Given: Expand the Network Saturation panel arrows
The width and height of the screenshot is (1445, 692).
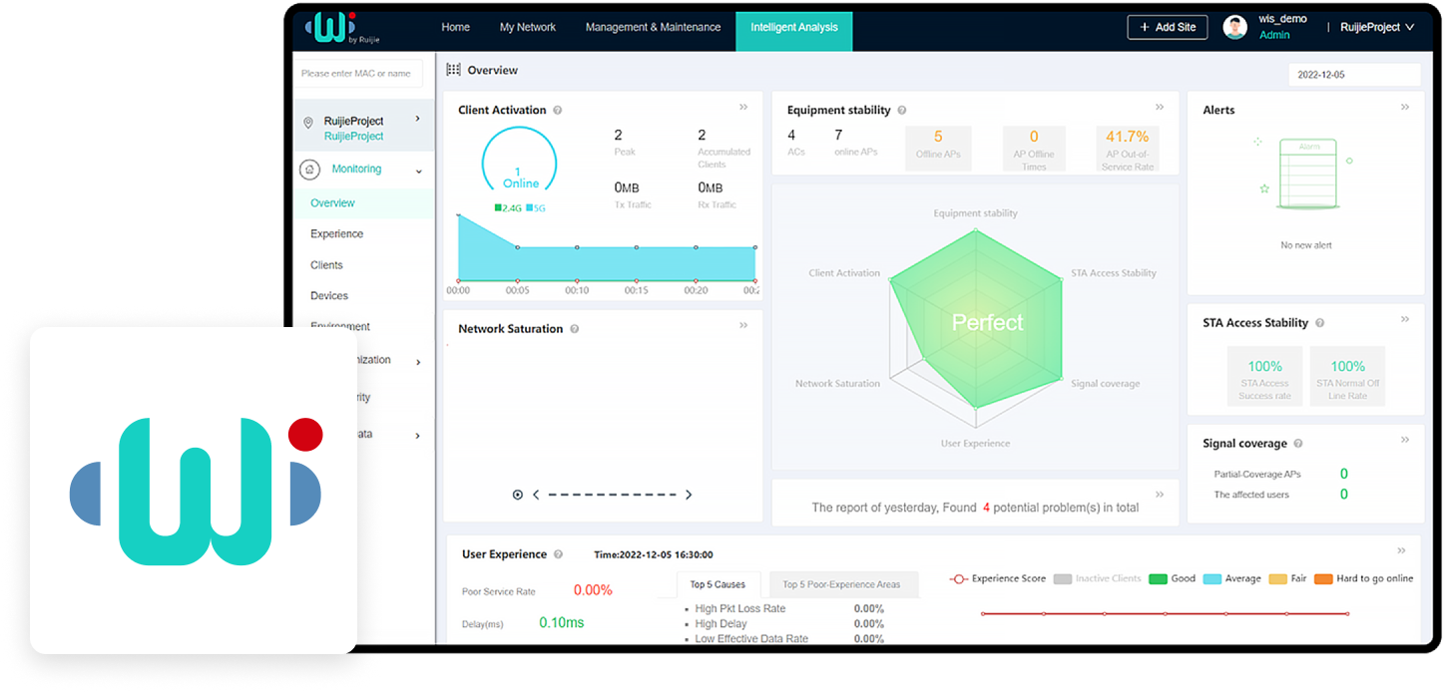Looking at the screenshot, I should [x=743, y=325].
